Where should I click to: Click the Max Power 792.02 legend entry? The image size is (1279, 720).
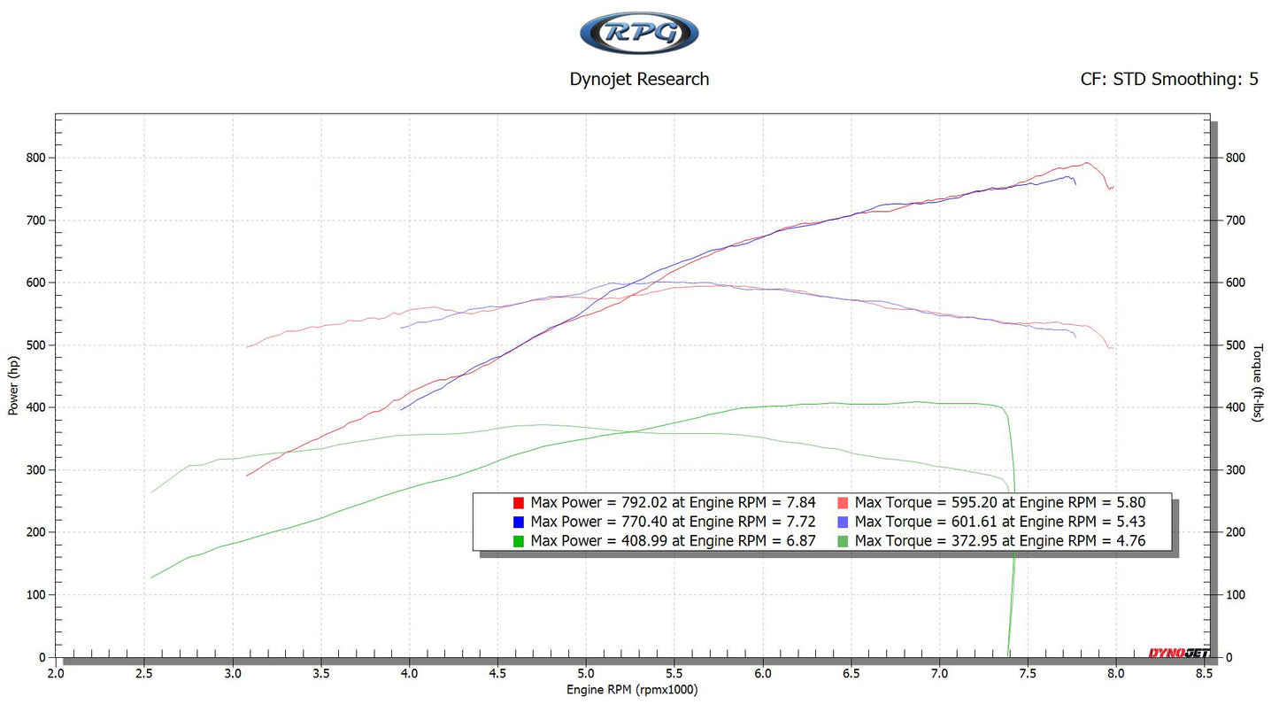click(673, 503)
